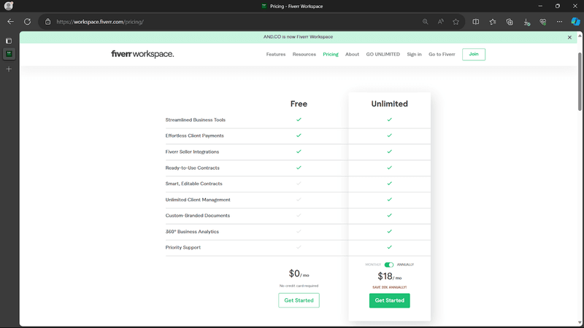584x328 pixels.
Task: Click Unlimited checkmark for Effortless Client Payments
Action: [x=390, y=136]
